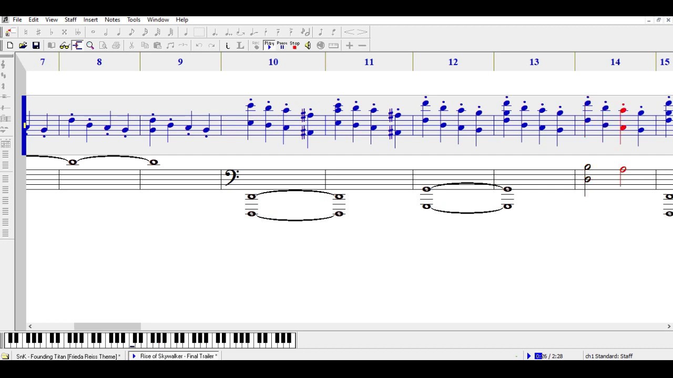Screen dimensions: 673x378
Task: Zoom in with plus icon
Action: (349, 46)
